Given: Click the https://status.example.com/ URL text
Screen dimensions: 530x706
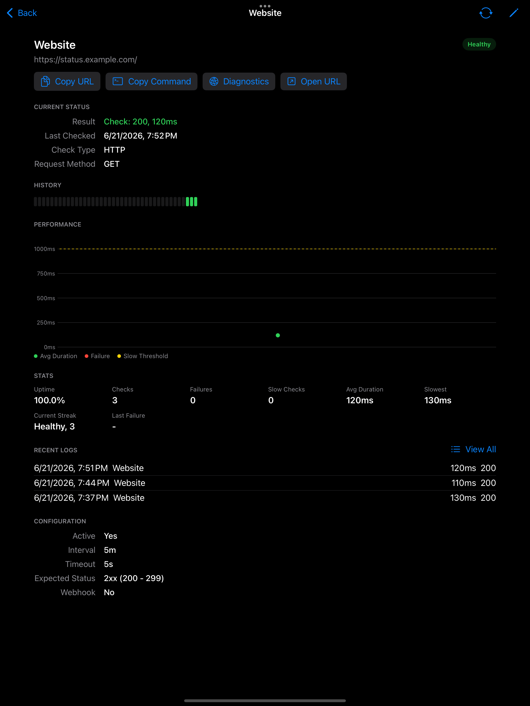Looking at the screenshot, I should pos(86,60).
